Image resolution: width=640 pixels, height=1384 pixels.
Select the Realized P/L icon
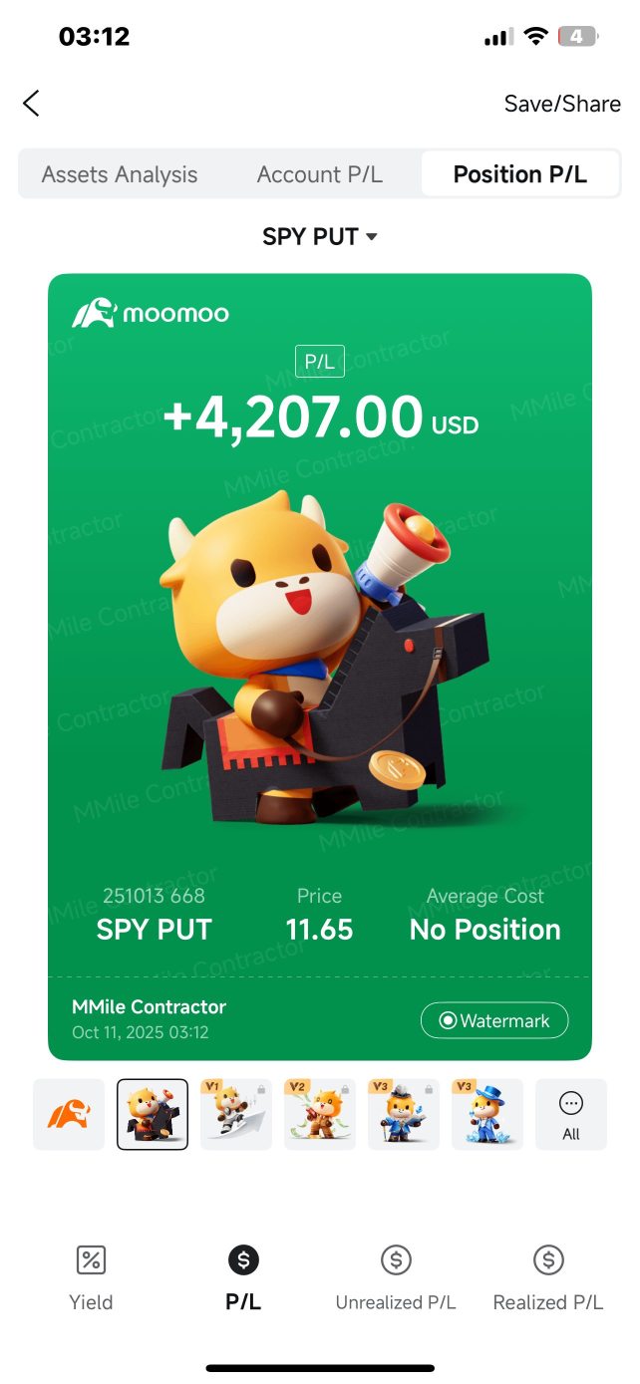coord(548,1260)
